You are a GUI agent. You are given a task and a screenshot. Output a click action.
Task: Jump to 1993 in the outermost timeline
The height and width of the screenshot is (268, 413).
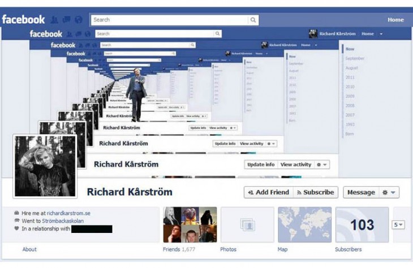click(350, 124)
